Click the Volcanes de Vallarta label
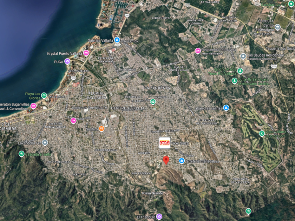Screen dimensions: 295x221 pyautogui.click(x=240, y=181)
